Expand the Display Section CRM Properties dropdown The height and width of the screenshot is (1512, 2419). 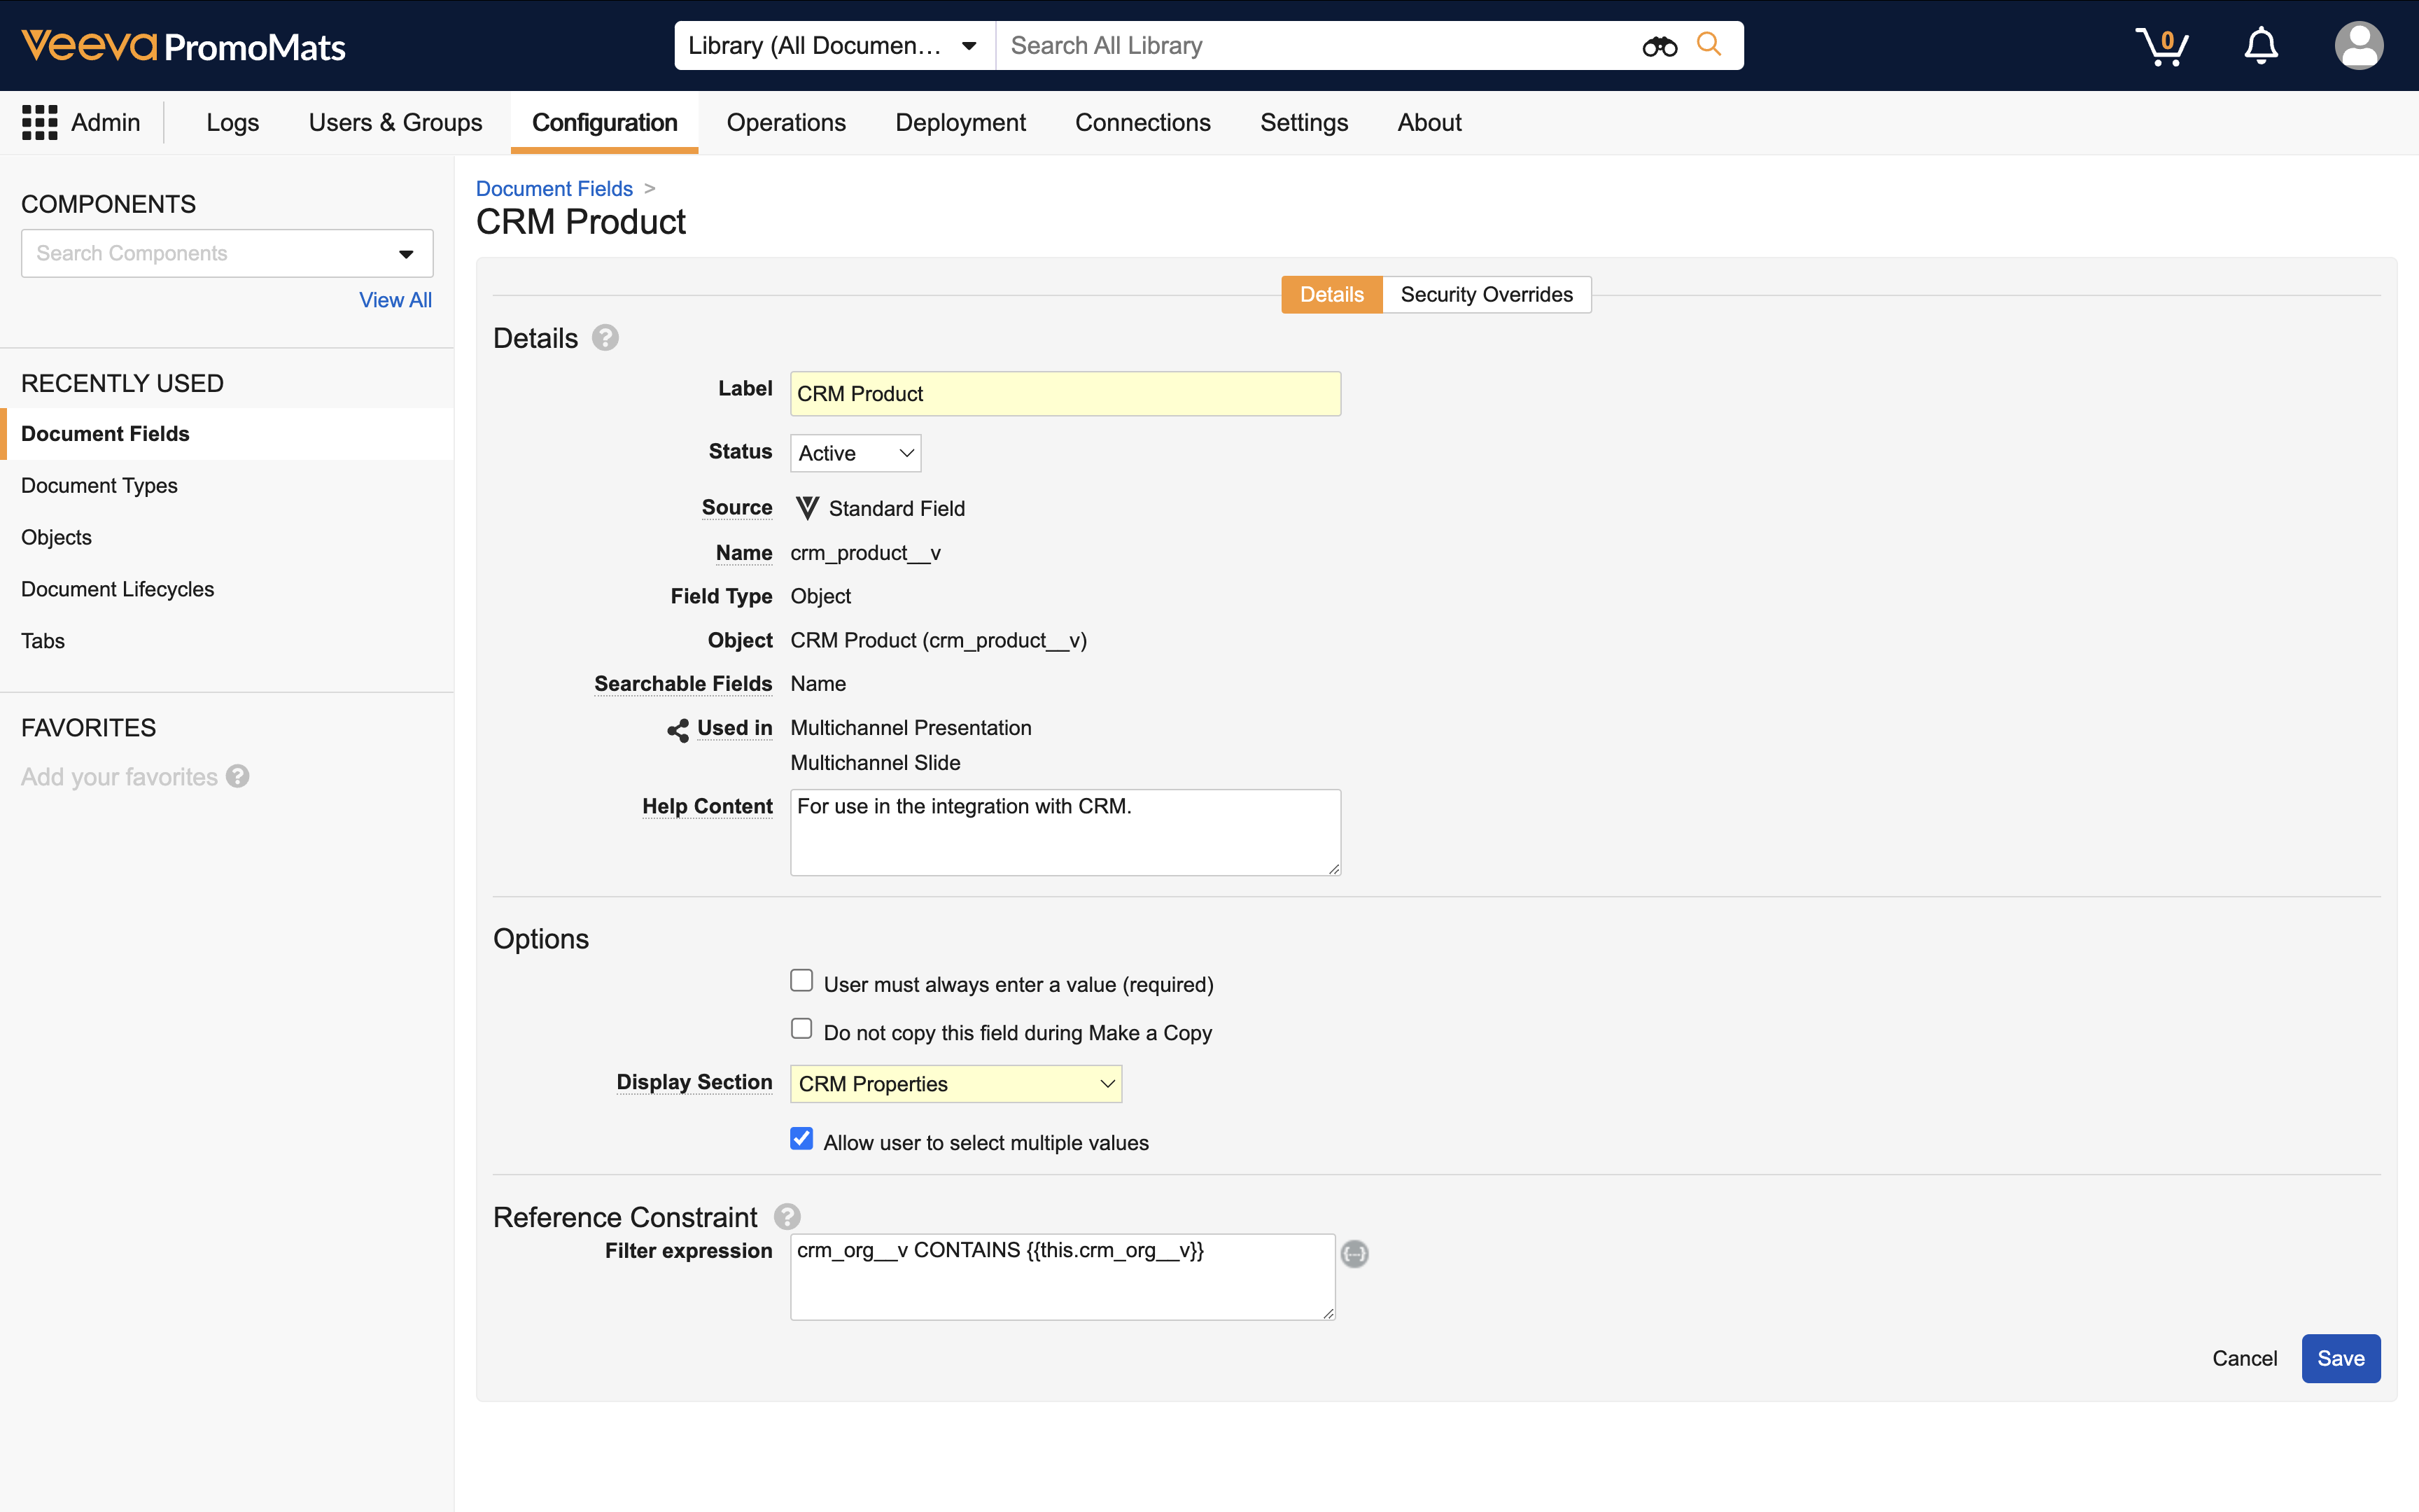pos(955,1084)
